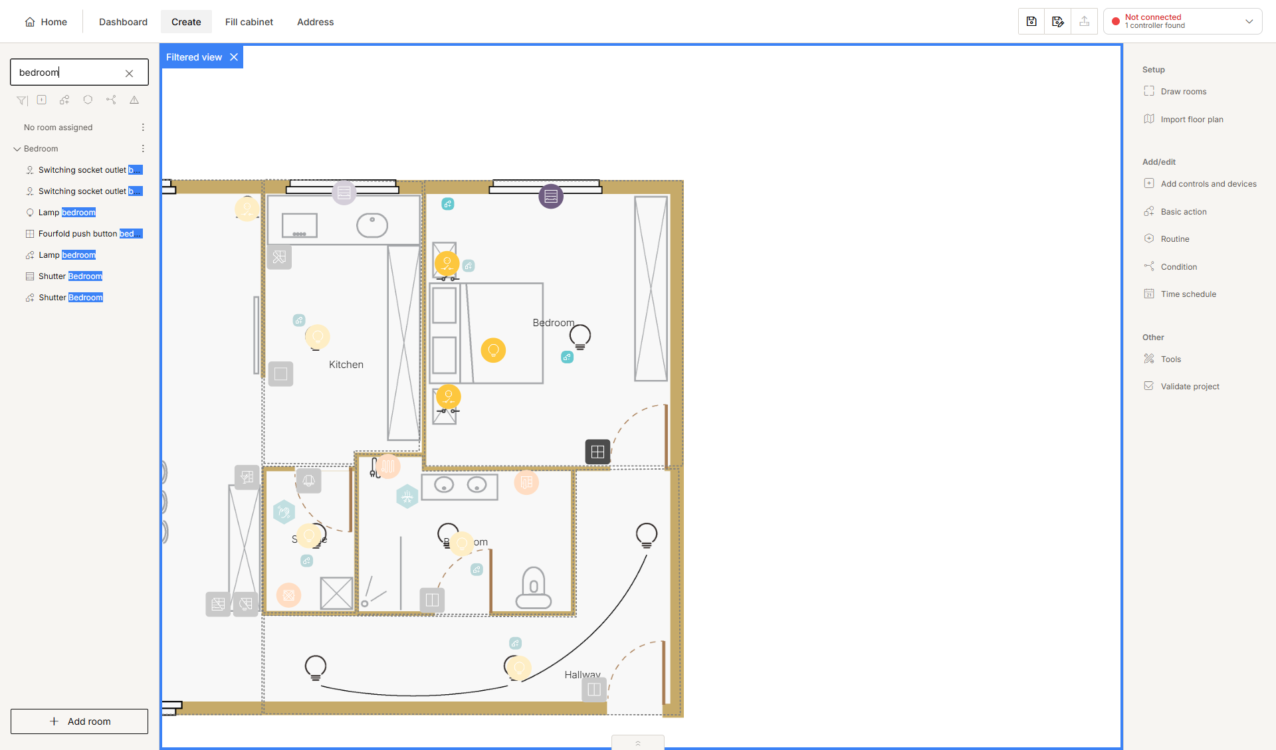Screen dimensions: 1276x750
Task: Filter list by warnings triangle icon
Action: coord(134,100)
